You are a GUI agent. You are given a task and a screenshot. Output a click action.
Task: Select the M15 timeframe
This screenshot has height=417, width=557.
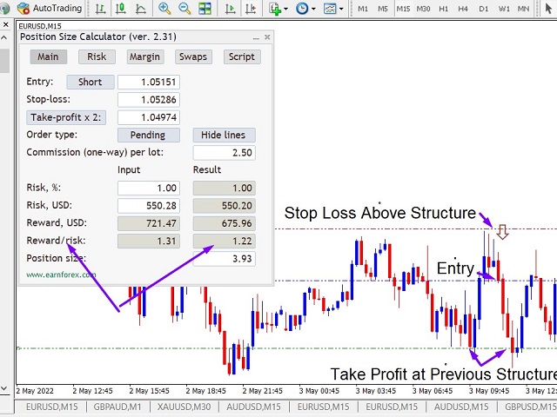[403, 9]
